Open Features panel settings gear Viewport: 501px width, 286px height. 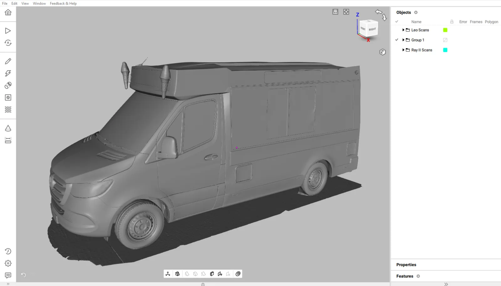418,276
